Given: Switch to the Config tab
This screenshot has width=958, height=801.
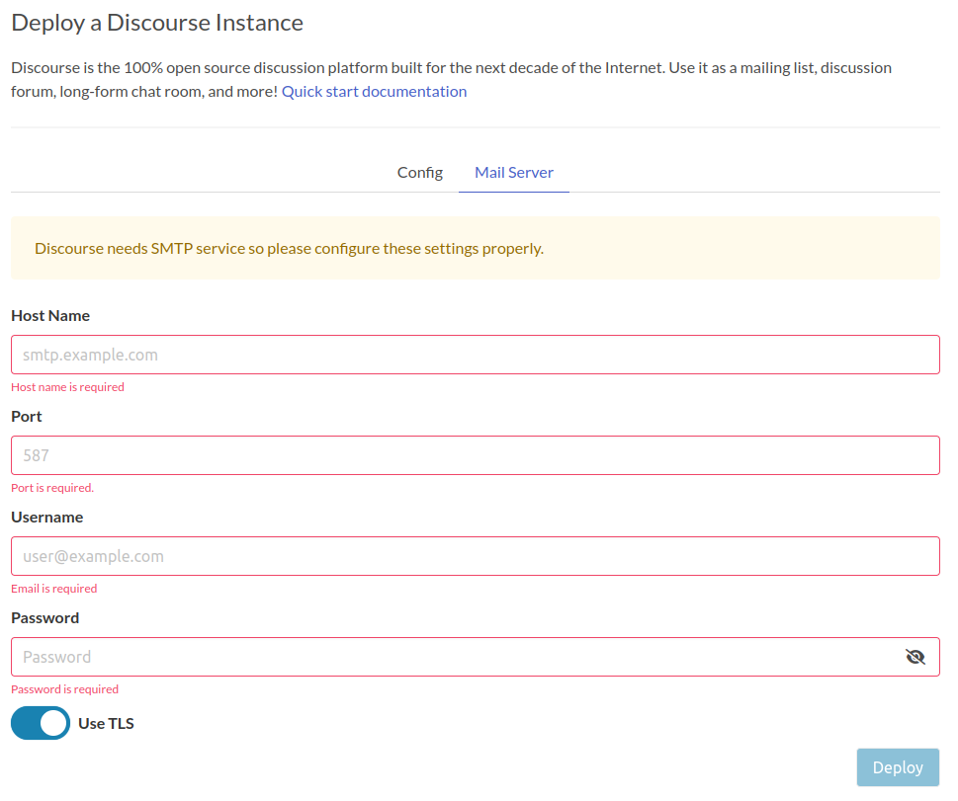Looking at the screenshot, I should coord(419,172).
